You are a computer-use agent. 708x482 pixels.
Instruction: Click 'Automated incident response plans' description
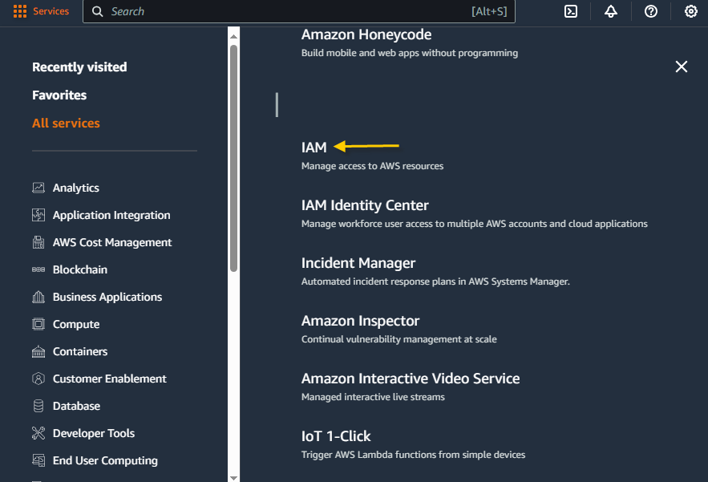[435, 282]
